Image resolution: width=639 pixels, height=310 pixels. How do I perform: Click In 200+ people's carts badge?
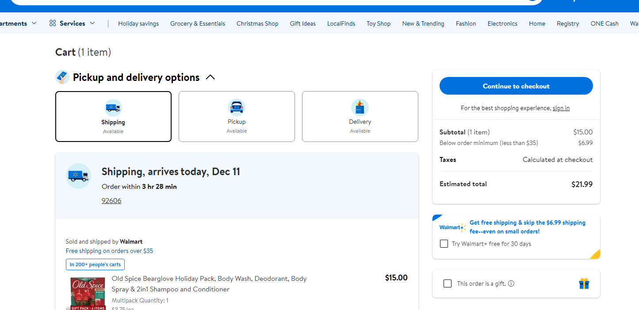pyautogui.click(x=95, y=264)
